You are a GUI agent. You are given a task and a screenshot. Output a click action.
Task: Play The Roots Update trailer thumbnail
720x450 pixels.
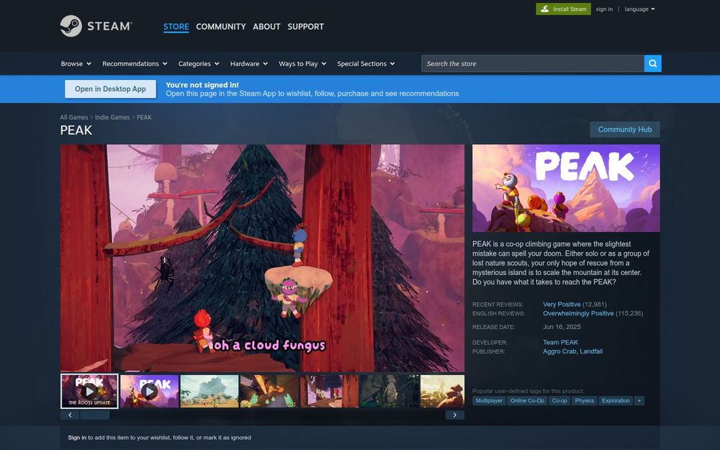89,391
